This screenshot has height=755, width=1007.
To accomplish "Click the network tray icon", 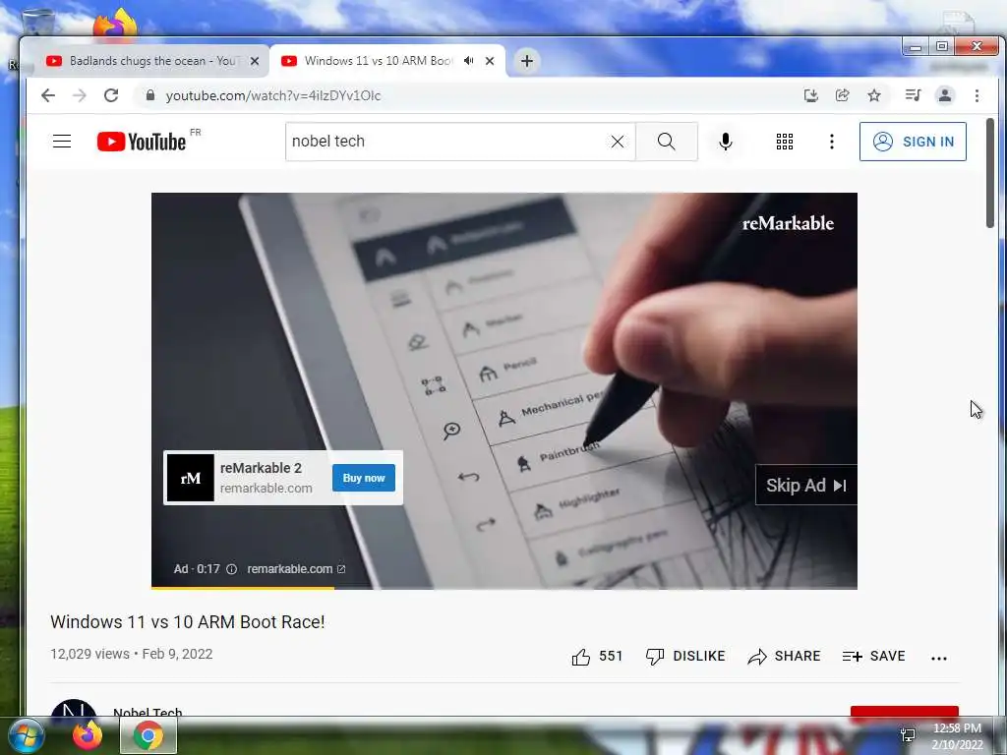I will tap(908, 735).
